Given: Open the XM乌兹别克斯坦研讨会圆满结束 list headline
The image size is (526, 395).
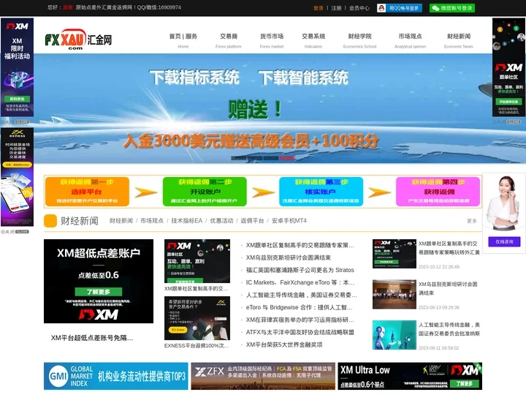Looking at the screenshot, I should coord(289,257).
